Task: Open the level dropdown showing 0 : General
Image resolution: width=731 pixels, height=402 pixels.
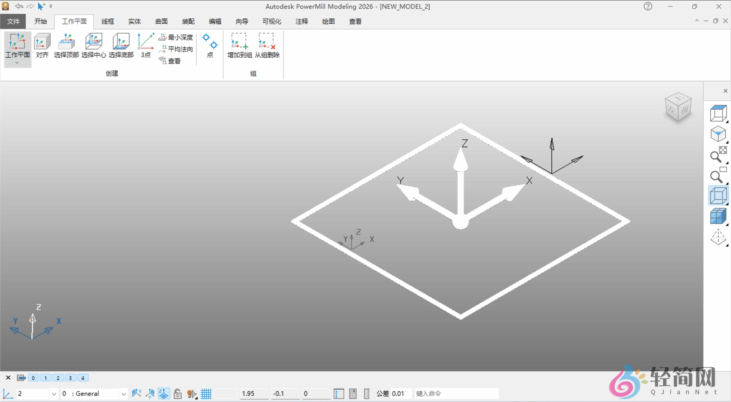Action: click(x=124, y=394)
